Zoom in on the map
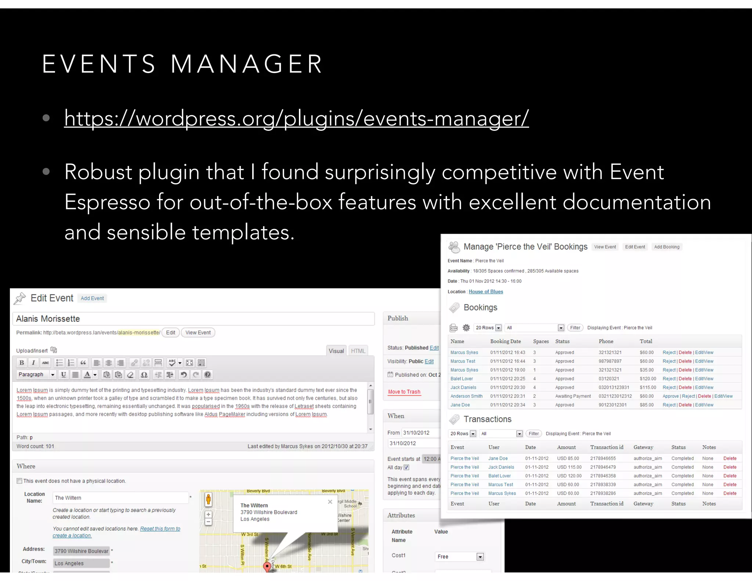This screenshot has width=752, height=581. (208, 515)
